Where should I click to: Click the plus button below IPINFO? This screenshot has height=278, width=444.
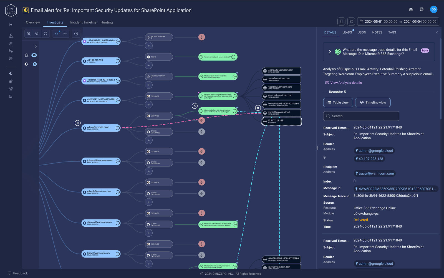149,65
